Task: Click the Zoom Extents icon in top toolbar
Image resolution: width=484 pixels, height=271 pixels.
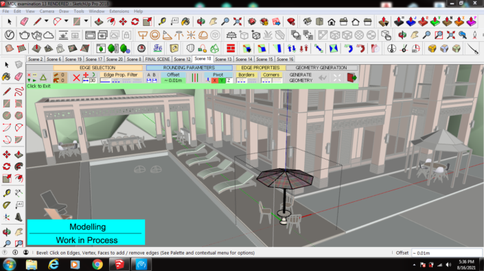Action: point(238,21)
